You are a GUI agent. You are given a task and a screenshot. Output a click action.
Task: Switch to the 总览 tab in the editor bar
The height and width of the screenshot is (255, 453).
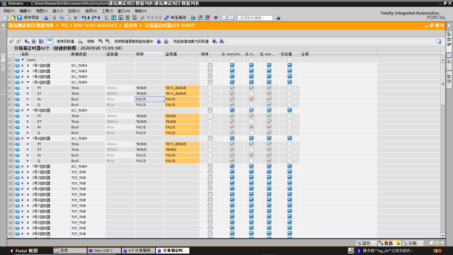(x=70, y=250)
